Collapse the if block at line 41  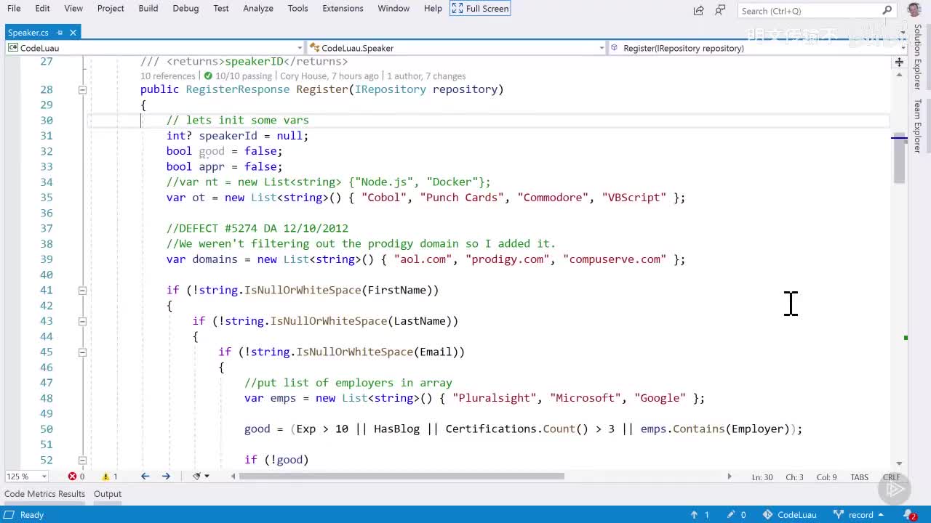82,290
